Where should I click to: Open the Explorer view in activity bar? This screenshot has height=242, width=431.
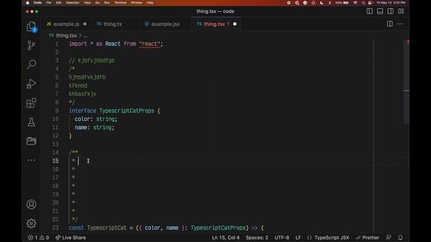pyautogui.click(x=32, y=27)
